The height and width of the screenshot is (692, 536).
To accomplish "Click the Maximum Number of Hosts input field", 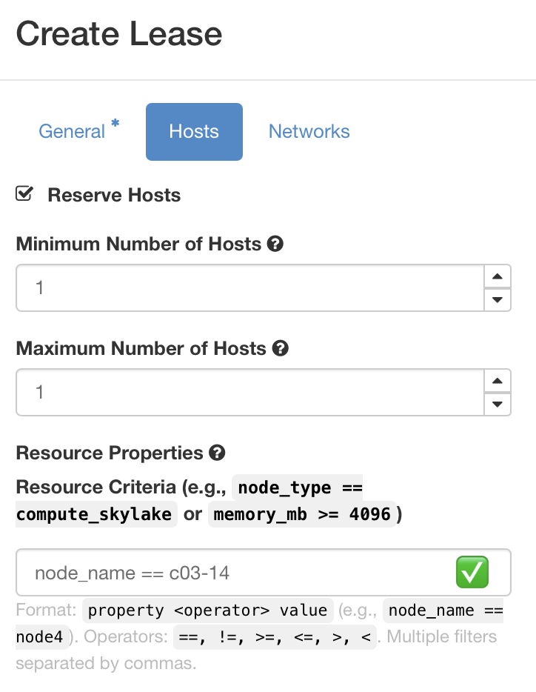I will [222, 391].
